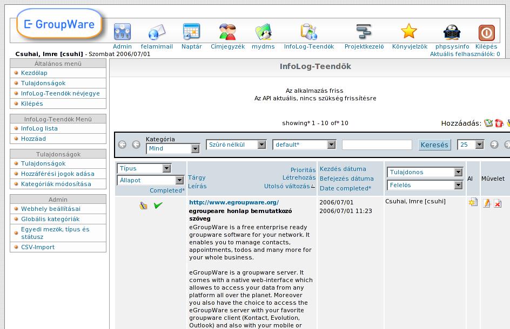The height and width of the screenshot is (329, 510).
Task: Click the Keresés search button
Action: [434, 145]
